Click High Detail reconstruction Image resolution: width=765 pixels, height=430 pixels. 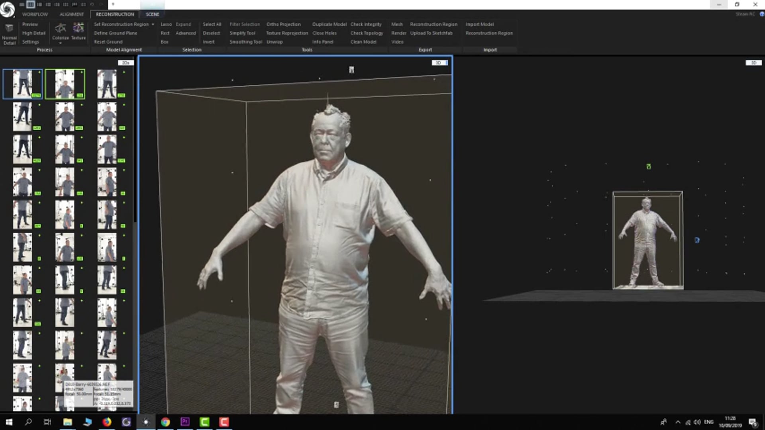(34, 33)
